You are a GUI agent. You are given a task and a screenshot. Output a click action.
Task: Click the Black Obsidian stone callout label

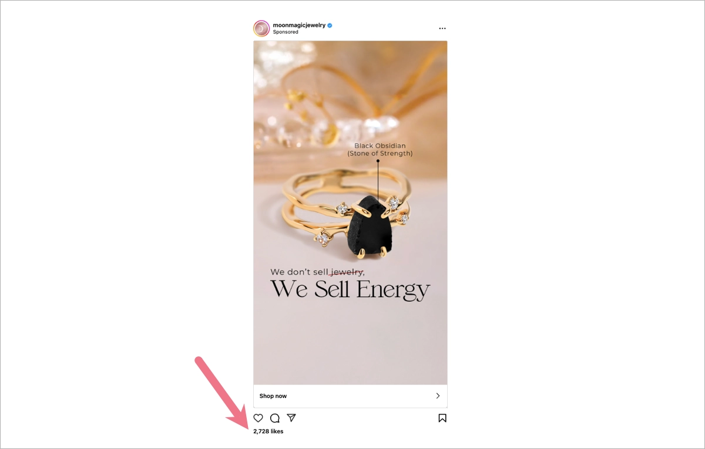click(x=380, y=146)
